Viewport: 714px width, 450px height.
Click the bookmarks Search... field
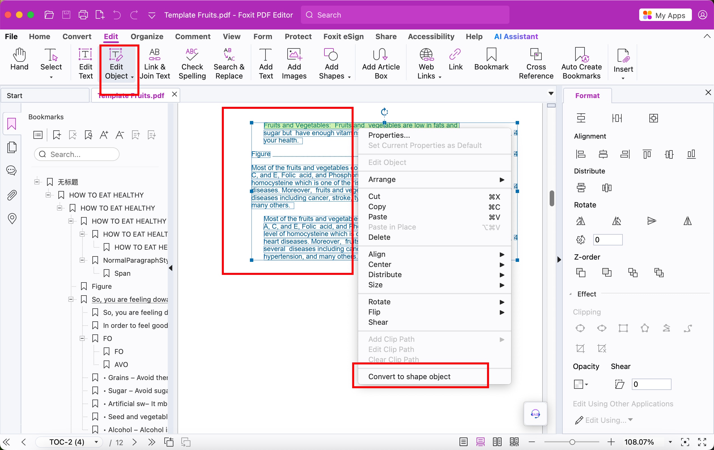coord(77,154)
